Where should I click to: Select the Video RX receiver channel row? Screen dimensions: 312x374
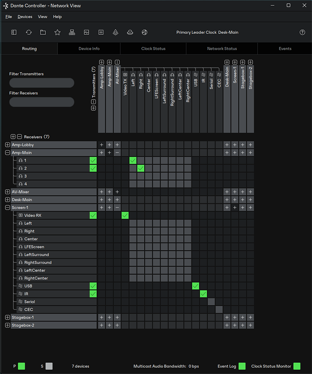(57, 216)
